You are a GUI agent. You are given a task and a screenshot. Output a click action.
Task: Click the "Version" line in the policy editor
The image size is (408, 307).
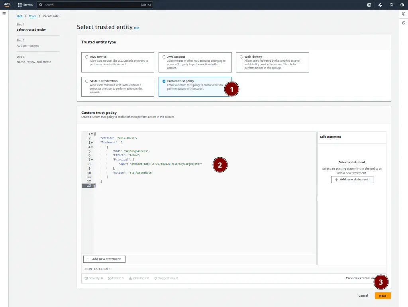[x=118, y=138]
